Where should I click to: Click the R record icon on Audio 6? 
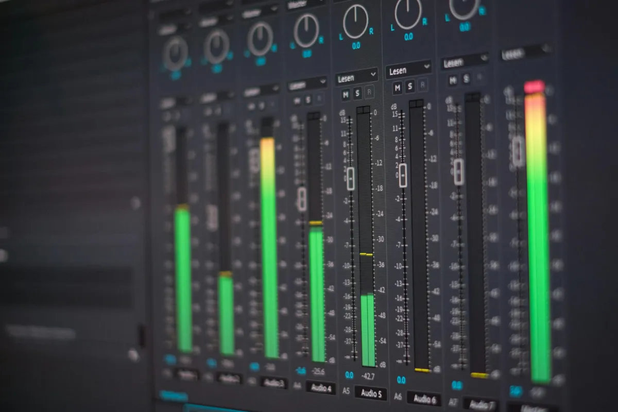(423, 85)
